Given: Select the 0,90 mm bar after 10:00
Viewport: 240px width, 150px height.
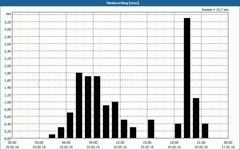Looking at the screenshot, I should pos(106,122).
